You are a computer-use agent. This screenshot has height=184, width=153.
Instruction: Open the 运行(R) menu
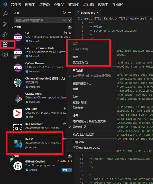pyautogui.click(x=89, y=5)
